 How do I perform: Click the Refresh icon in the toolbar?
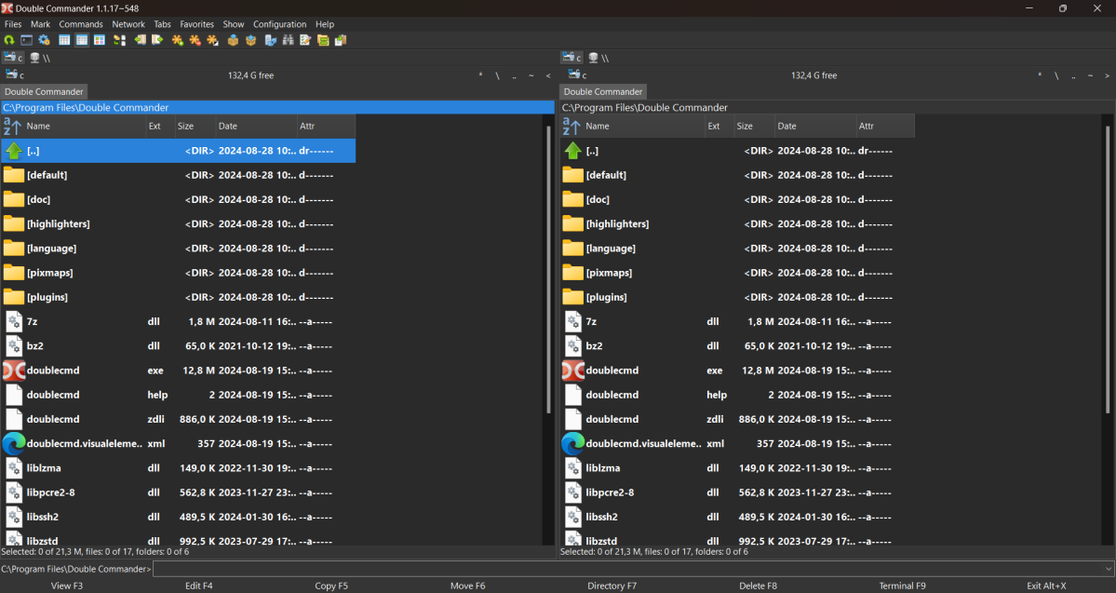point(9,40)
